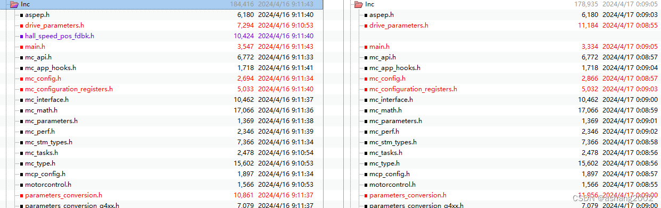Select mc_math.h in the left pane
Screen dimensions: 661x208
(41, 110)
